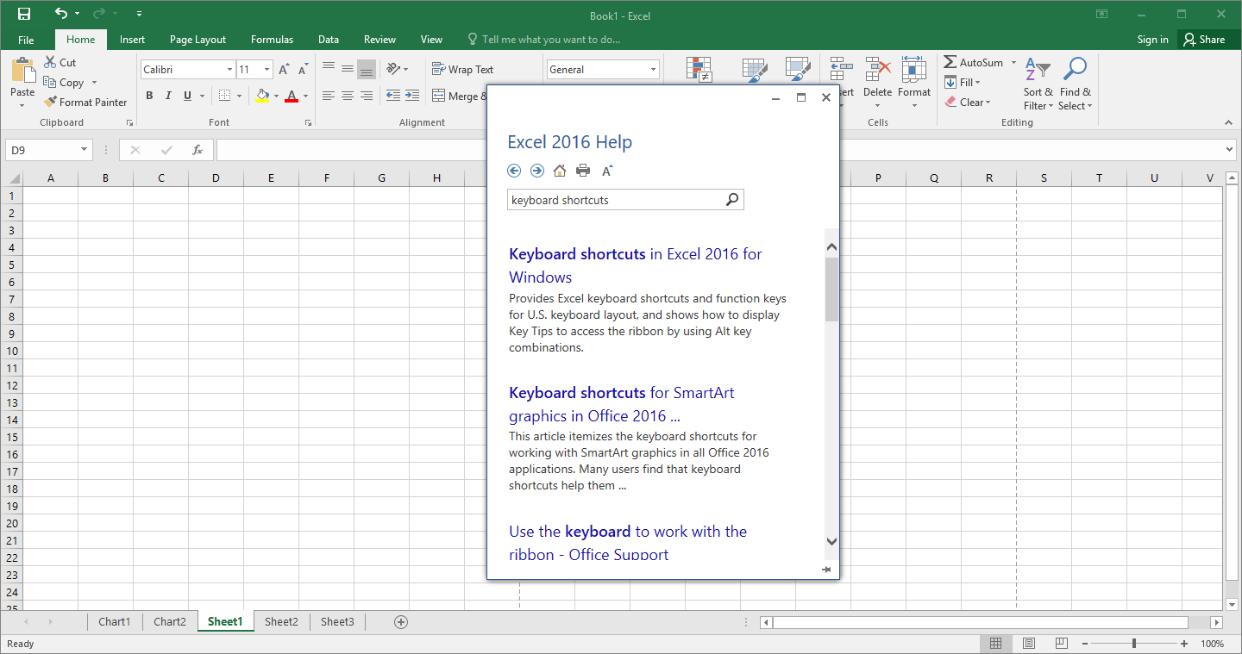Open the General number format dropdown
The image size is (1242, 654).
pyautogui.click(x=653, y=70)
